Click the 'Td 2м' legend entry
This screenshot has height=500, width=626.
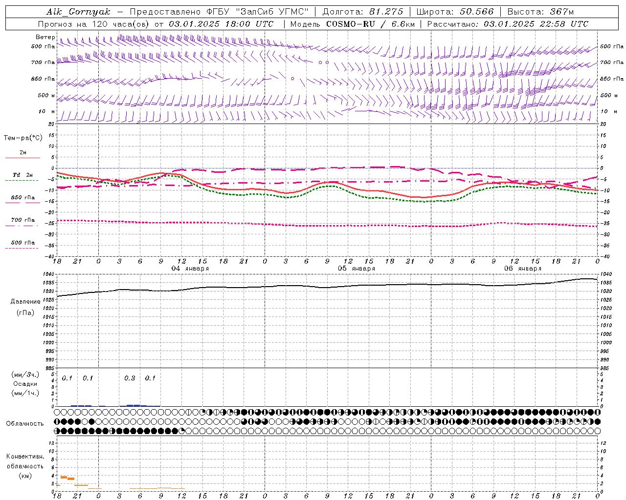[22, 175]
